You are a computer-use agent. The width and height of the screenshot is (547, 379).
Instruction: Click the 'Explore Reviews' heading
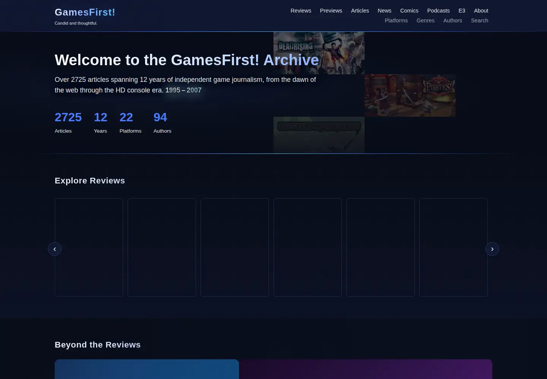[90, 181]
